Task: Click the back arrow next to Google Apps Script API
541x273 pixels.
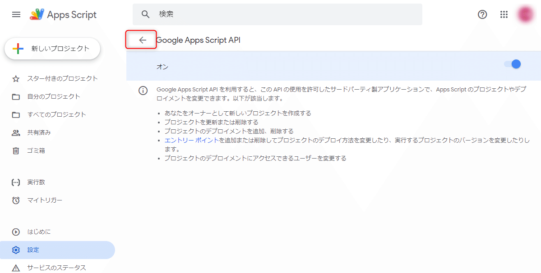Action: 141,40
